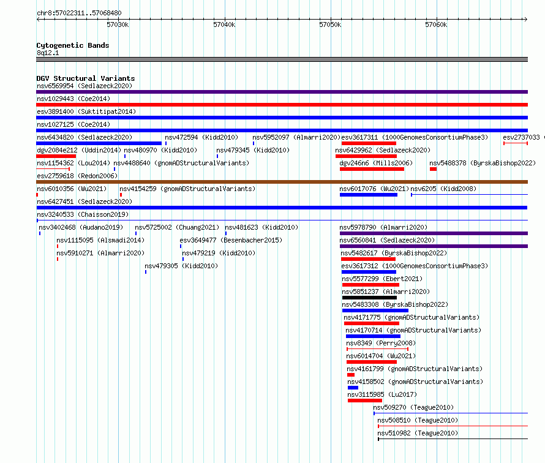Select the dgv2084e212 (Uddin2014) label
545x463 pixels.
(79, 150)
